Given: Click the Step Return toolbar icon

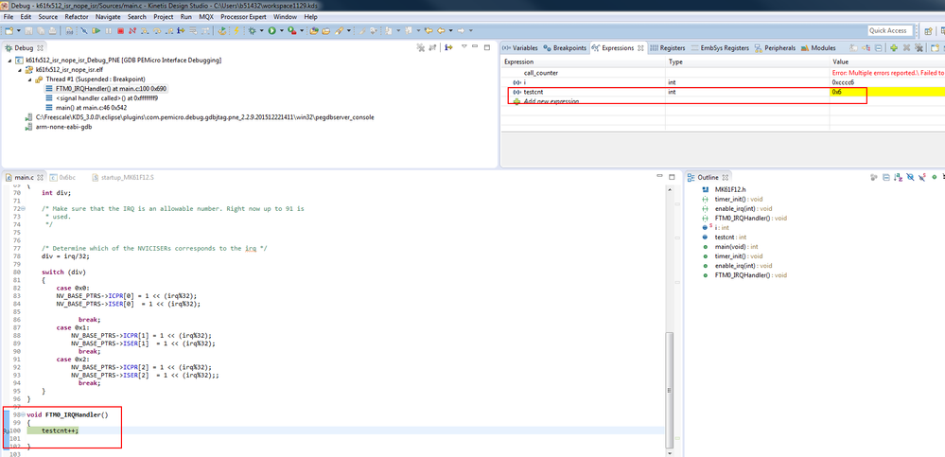Looking at the screenshot, I should pyautogui.click(x=168, y=30).
